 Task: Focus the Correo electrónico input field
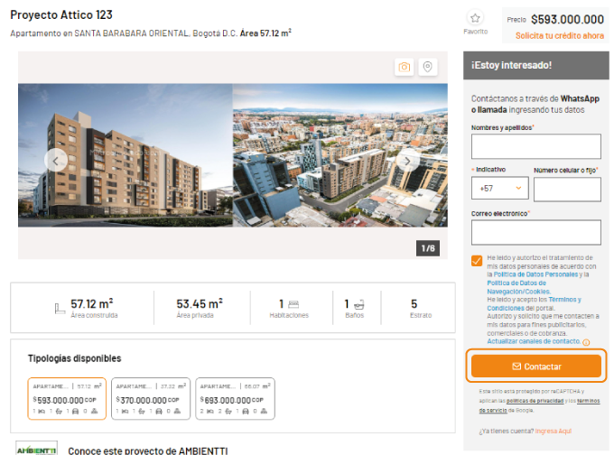click(x=536, y=233)
